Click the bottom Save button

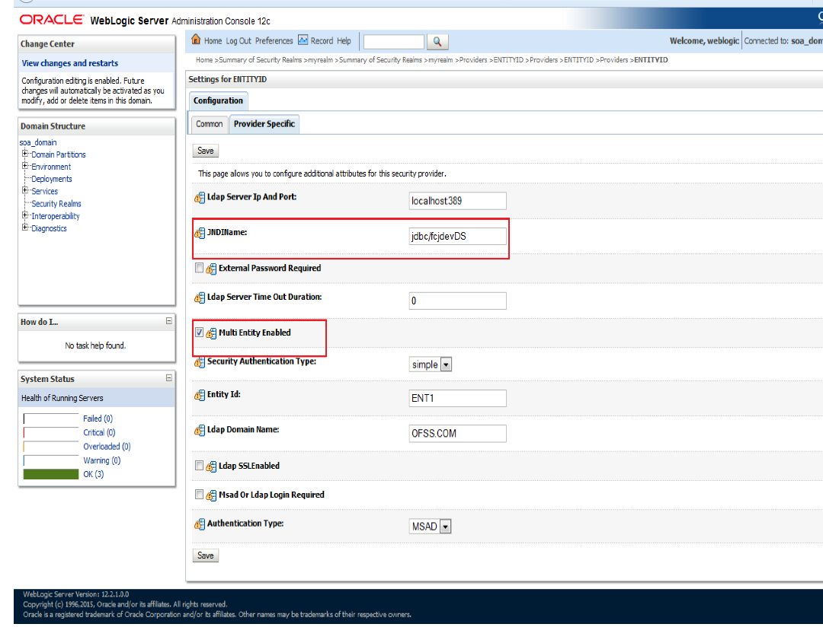(x=205, y=555)
